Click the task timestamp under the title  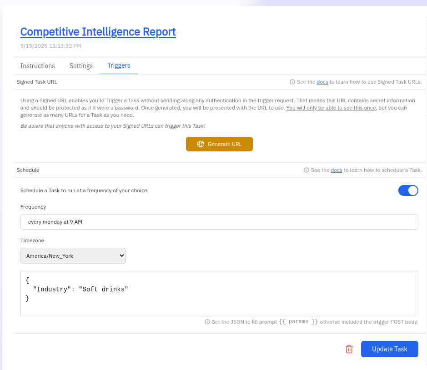click(x=50, y=46)
